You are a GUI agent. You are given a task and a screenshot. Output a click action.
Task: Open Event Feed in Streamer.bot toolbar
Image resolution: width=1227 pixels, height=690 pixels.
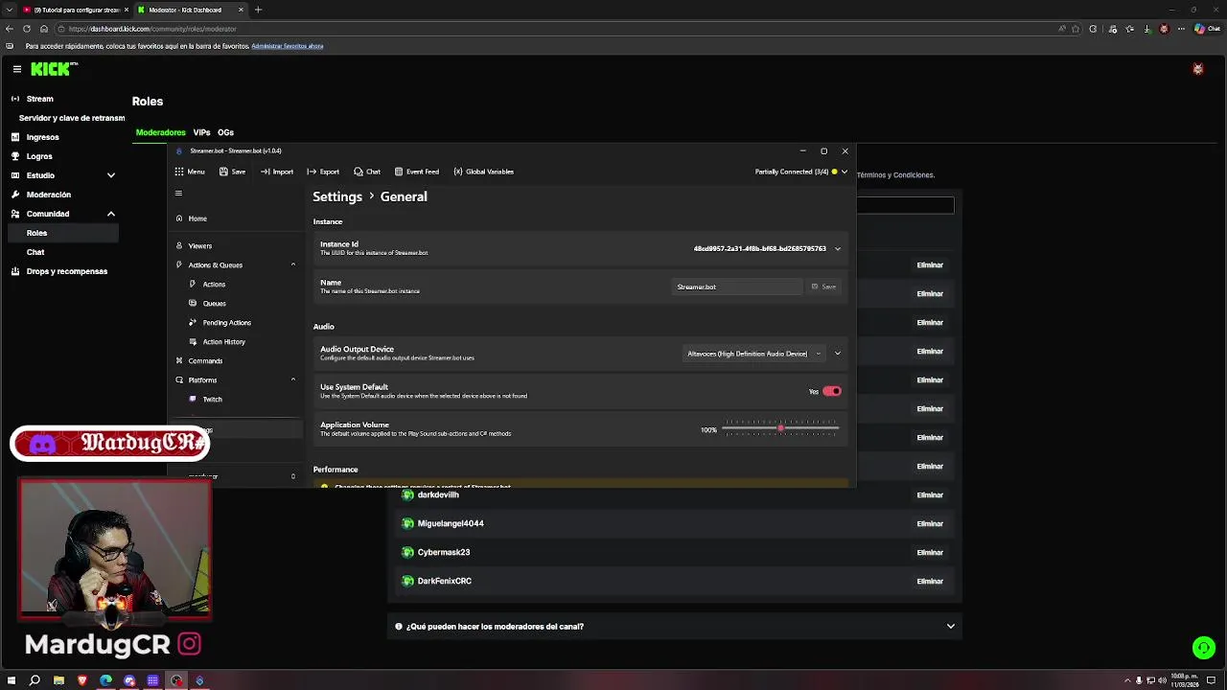pyautogui.click(x=417, y=172)
